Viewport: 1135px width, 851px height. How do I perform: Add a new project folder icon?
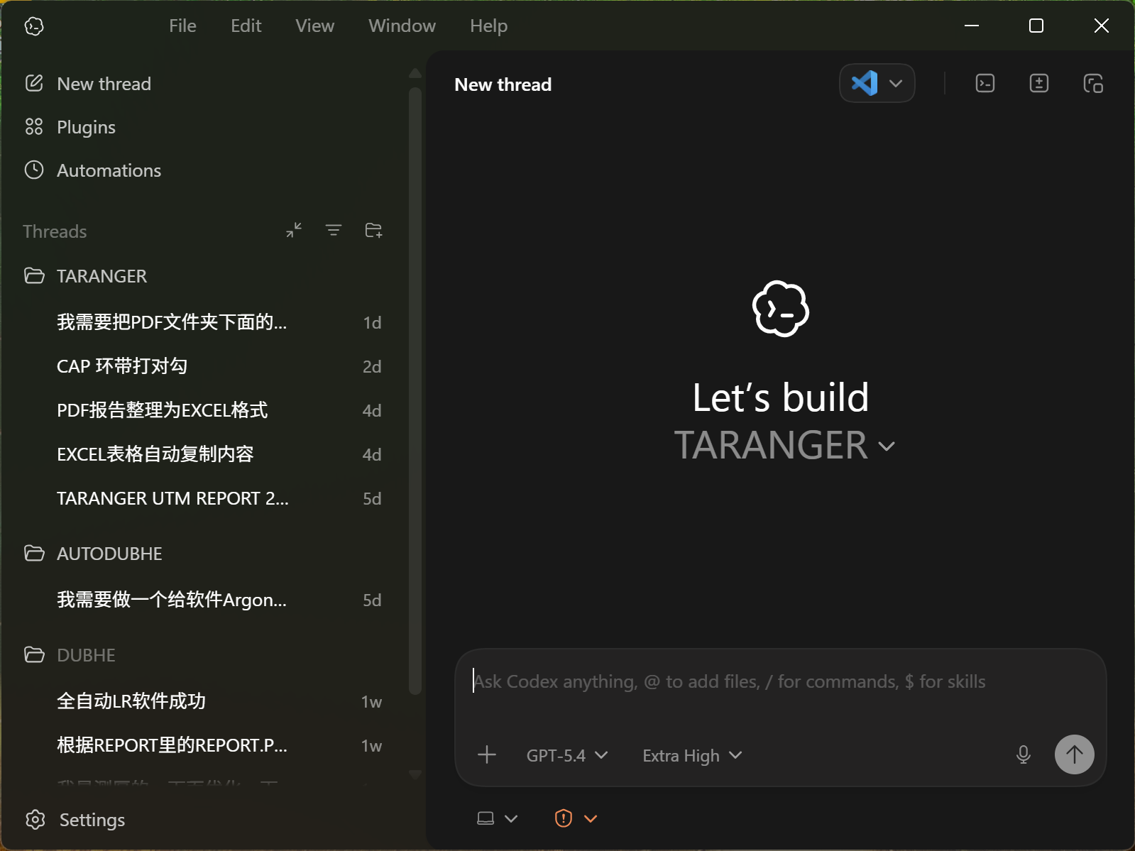(x=373, y=231)
